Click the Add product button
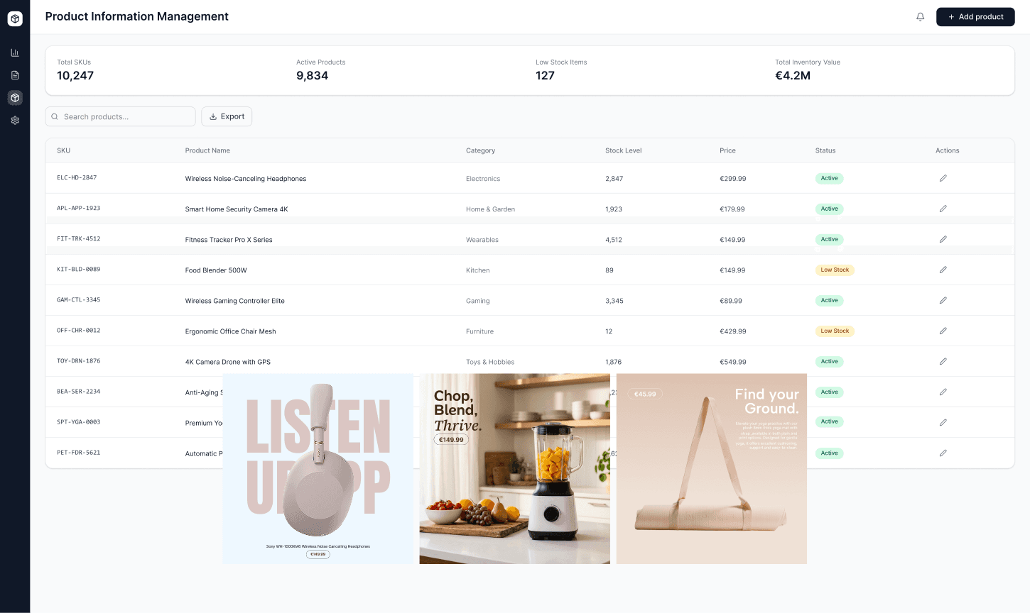Screen dimensions: 1030x613 coord(975,17)
